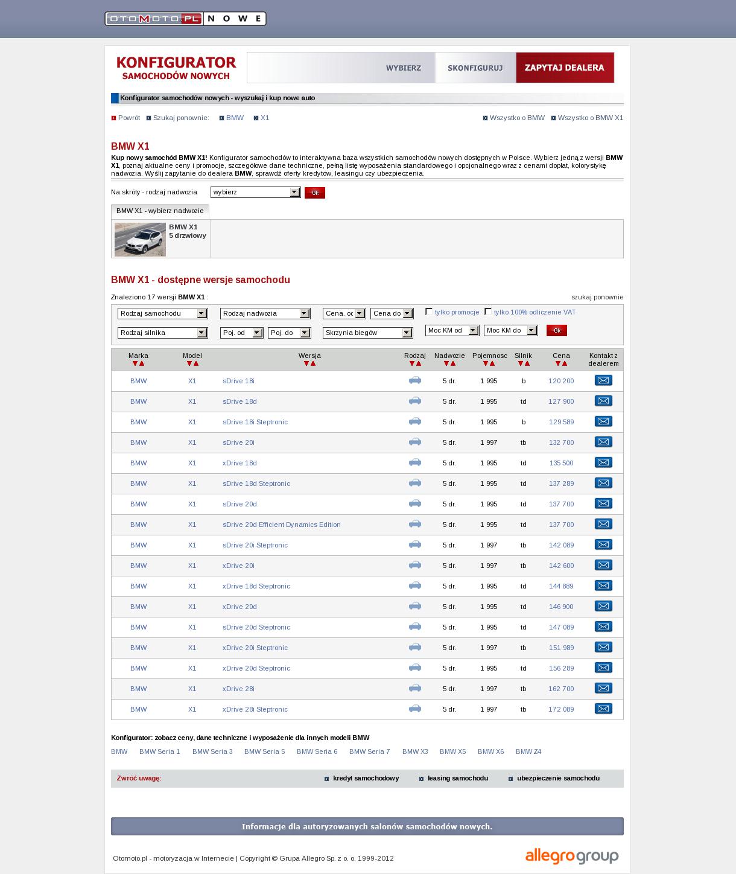Click the szukaj ponownie link
The width and height of the screenshot is (736, 874).
click(597, 297)
